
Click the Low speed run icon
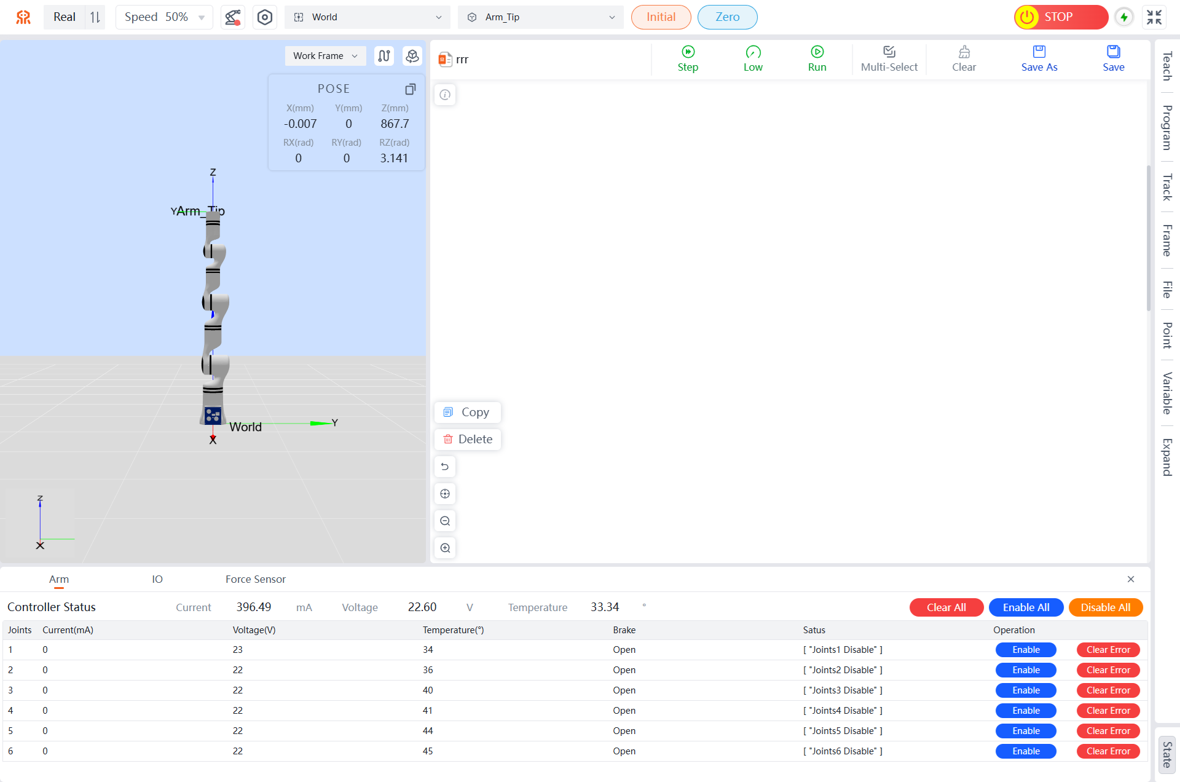pos(753,52)
